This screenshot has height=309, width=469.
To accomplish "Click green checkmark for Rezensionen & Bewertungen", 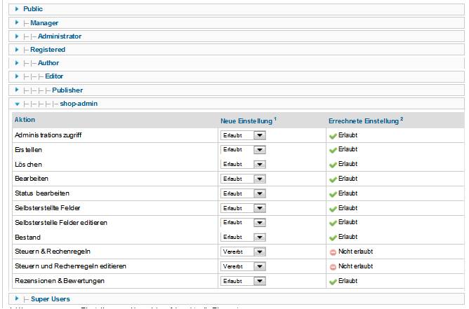I will pos(333,281).
